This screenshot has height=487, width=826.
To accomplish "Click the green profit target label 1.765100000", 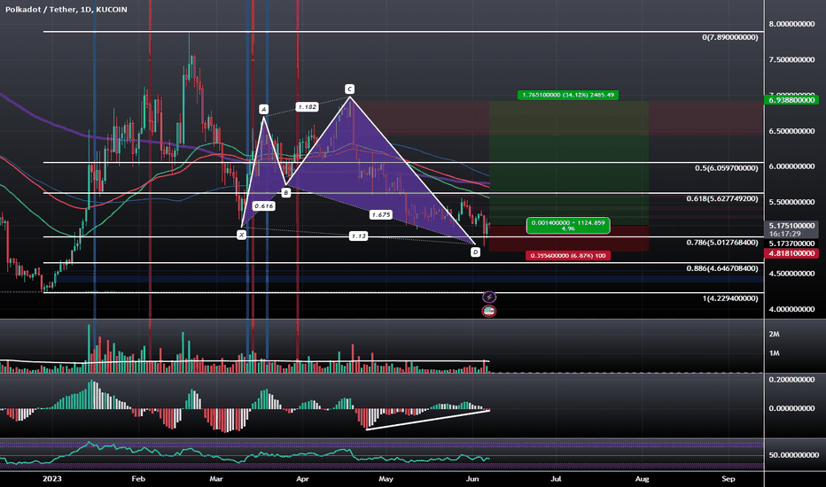I will pos(568,96).
